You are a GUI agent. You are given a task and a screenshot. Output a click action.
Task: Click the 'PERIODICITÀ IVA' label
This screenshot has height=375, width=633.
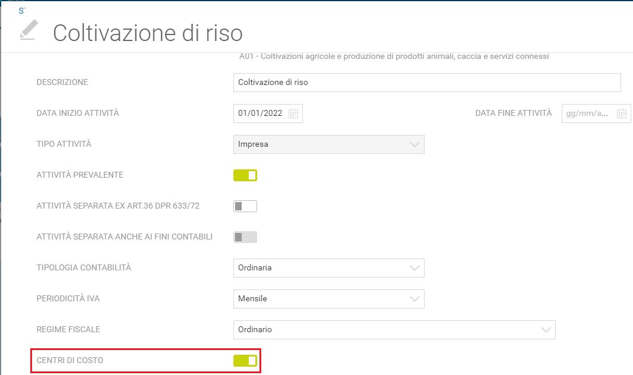(68, 298)
